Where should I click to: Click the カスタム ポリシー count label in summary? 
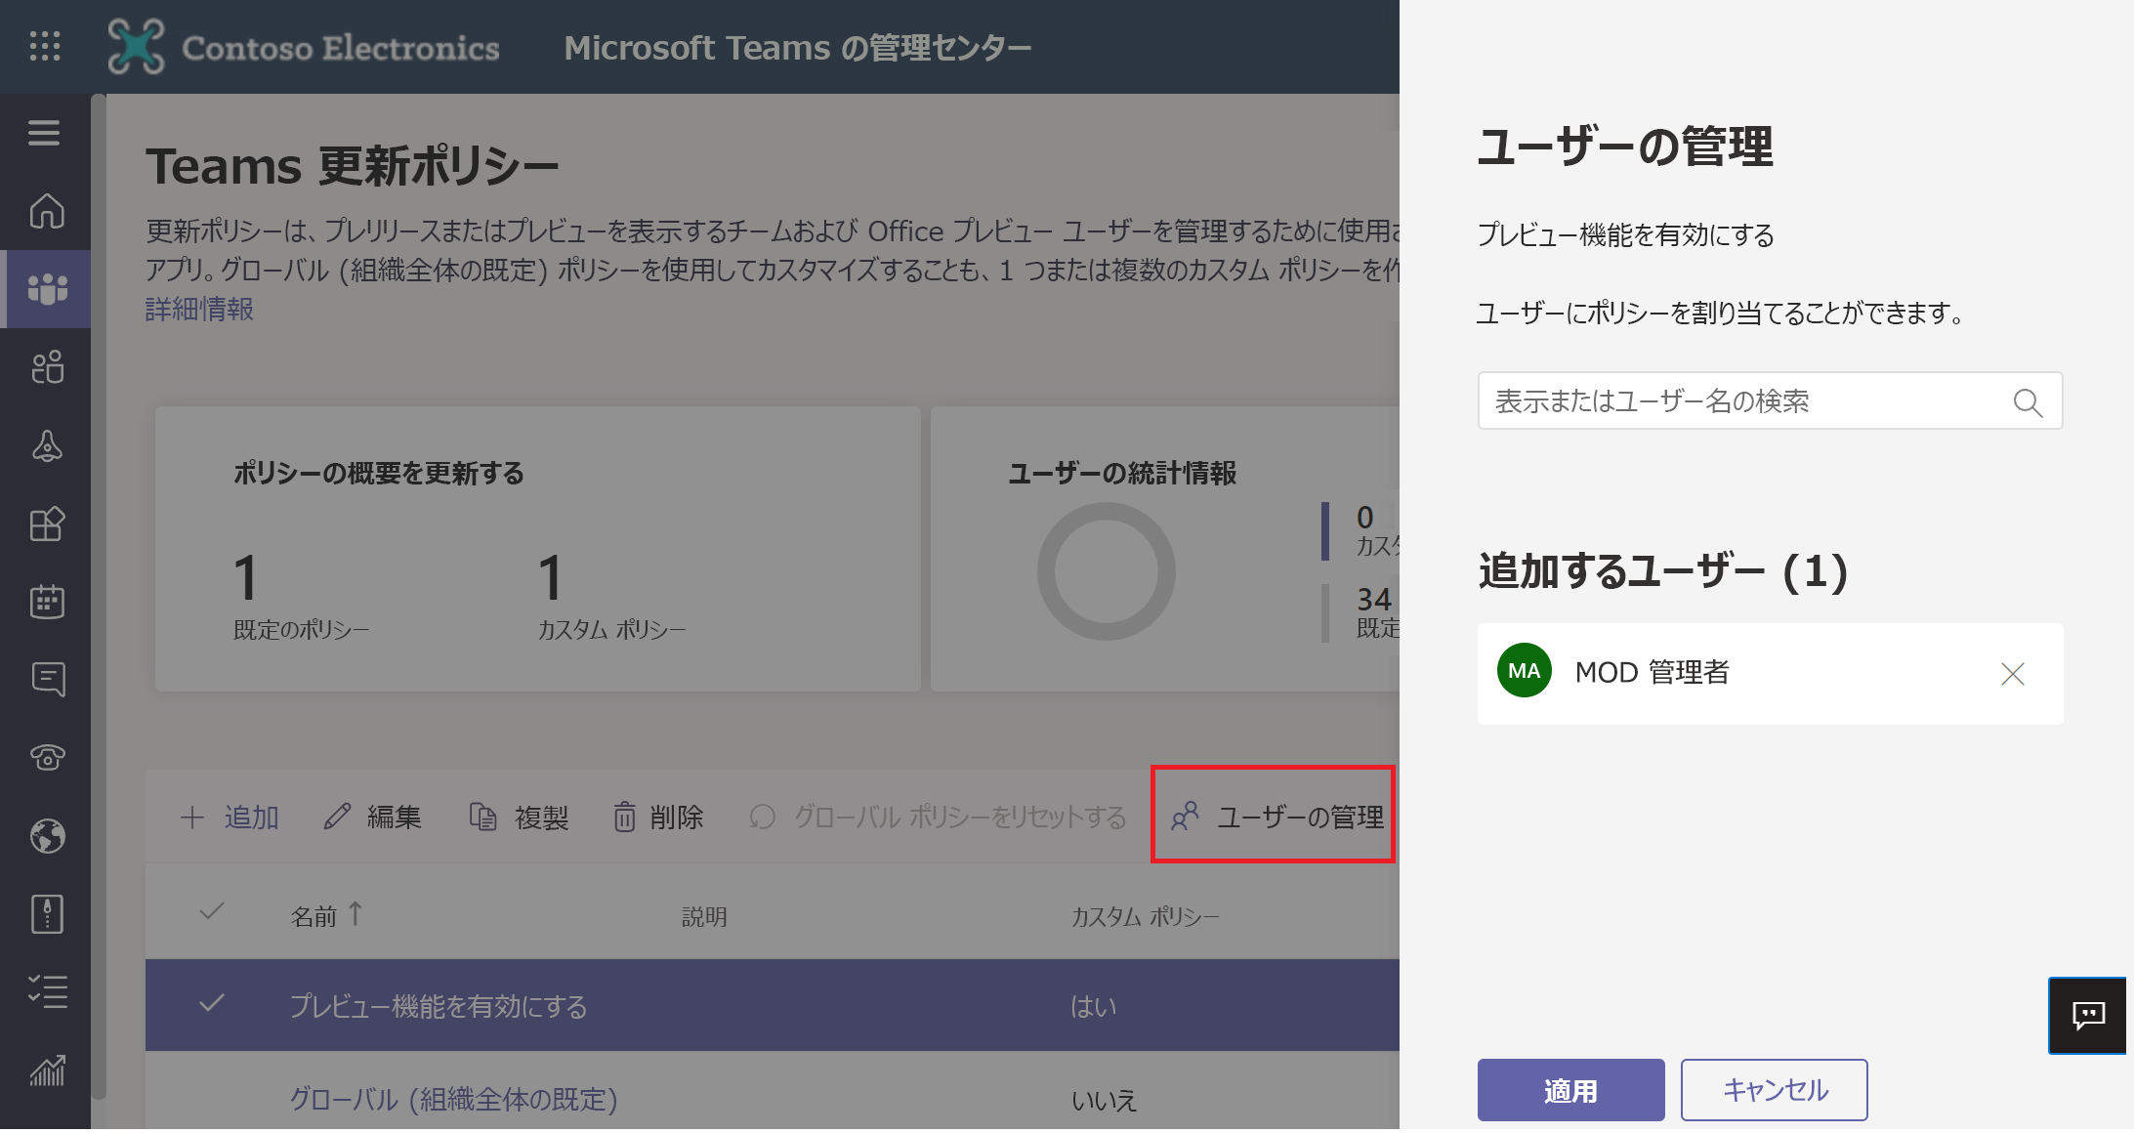[611, 630]
